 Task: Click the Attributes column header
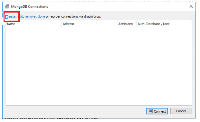pos(127,24)
